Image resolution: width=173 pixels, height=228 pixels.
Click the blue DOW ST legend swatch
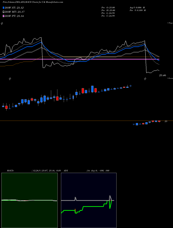(4, 8)
